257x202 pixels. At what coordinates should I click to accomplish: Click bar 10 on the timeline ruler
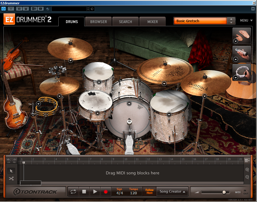pyautogui.click(x=126, y=159)
